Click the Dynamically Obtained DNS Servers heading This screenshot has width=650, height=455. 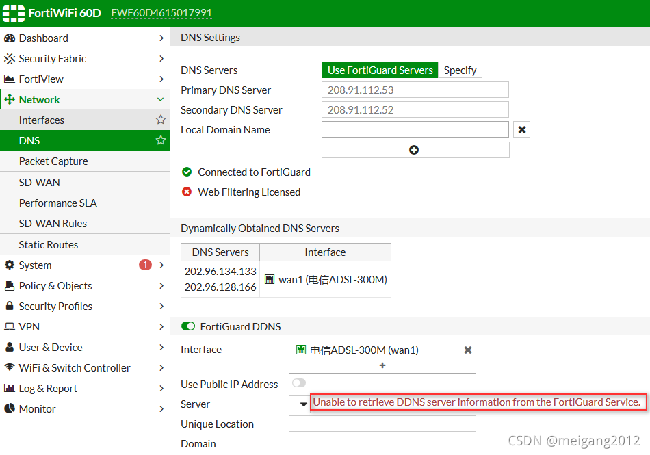[x=260, y=228]
